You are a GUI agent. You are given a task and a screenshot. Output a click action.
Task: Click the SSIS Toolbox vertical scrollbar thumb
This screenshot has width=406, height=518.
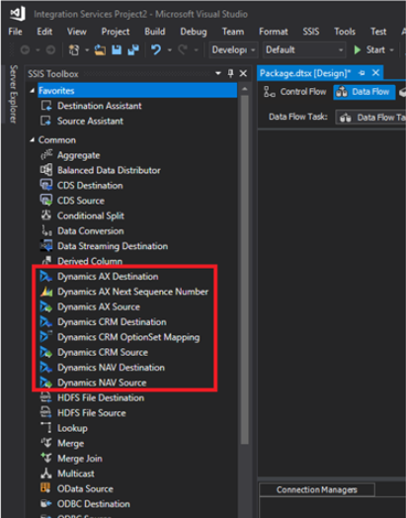point(245,270)
